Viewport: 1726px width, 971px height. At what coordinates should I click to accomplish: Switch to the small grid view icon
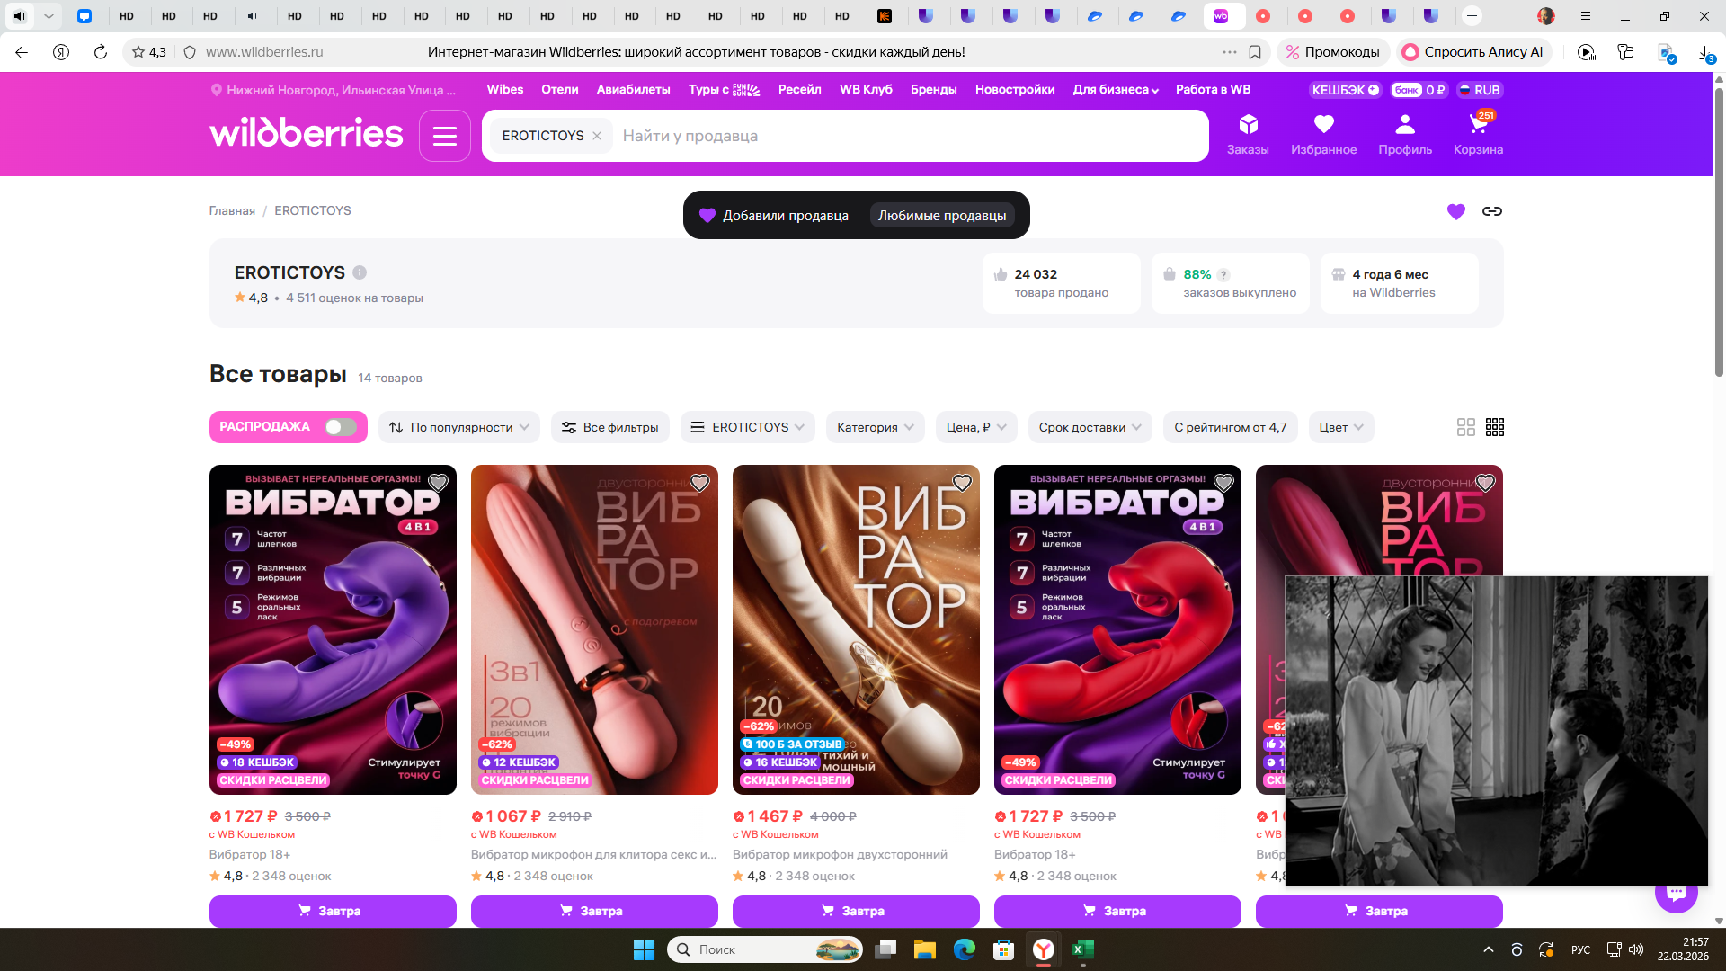click(1494, 427)
